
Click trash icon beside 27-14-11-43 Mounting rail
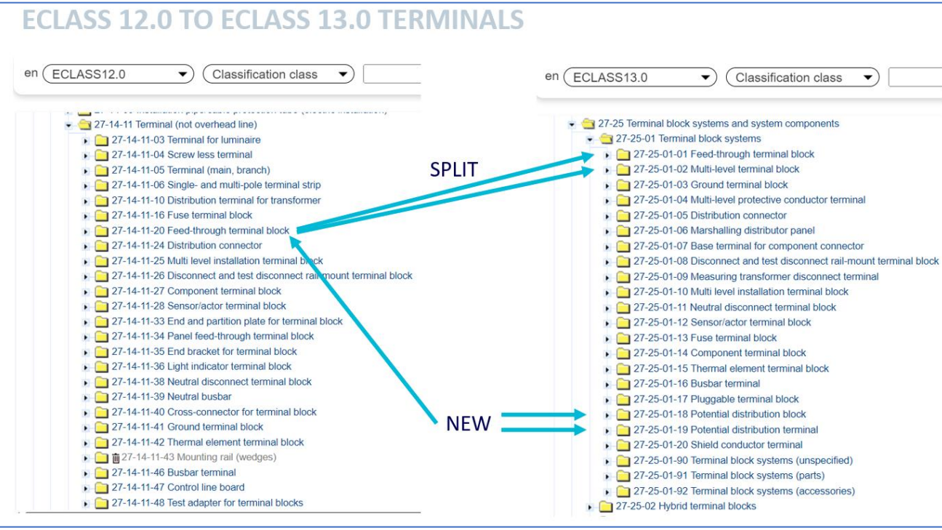click(116, 458)
